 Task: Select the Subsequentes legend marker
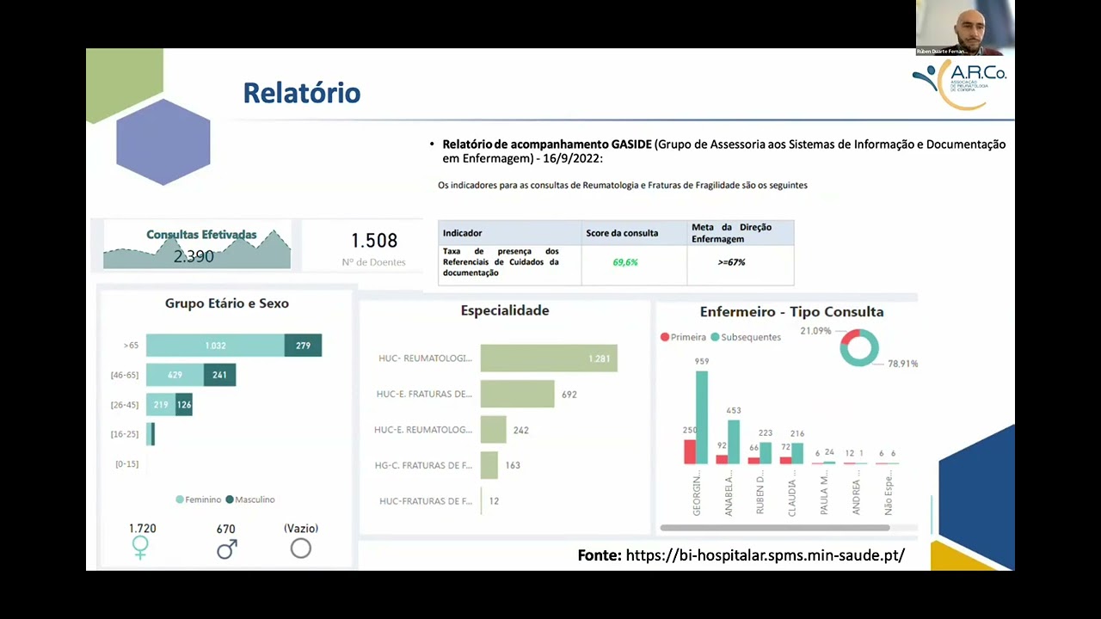click(x=715, y=337)
